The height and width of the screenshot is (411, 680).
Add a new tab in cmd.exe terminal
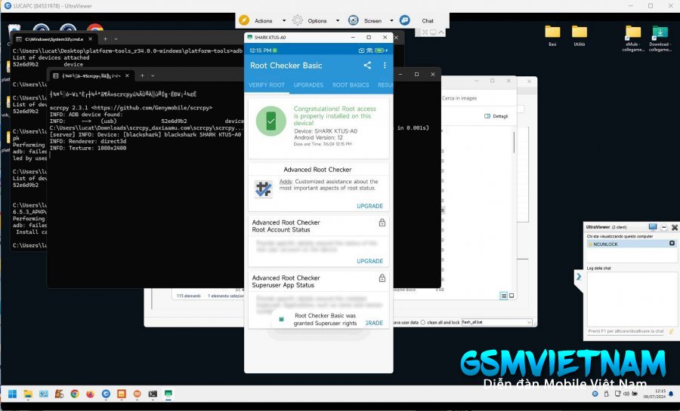click(105, 39)
